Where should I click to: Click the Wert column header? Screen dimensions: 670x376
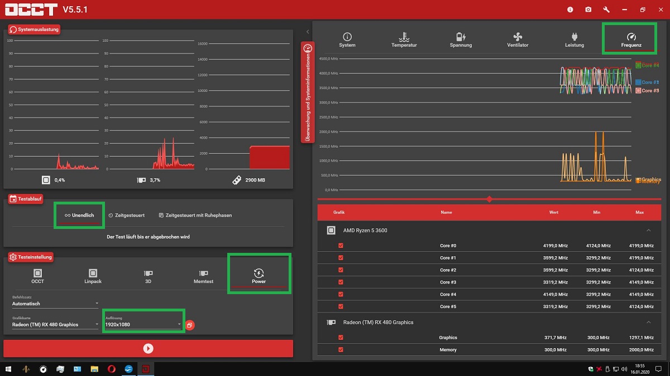tap(553, 212)
